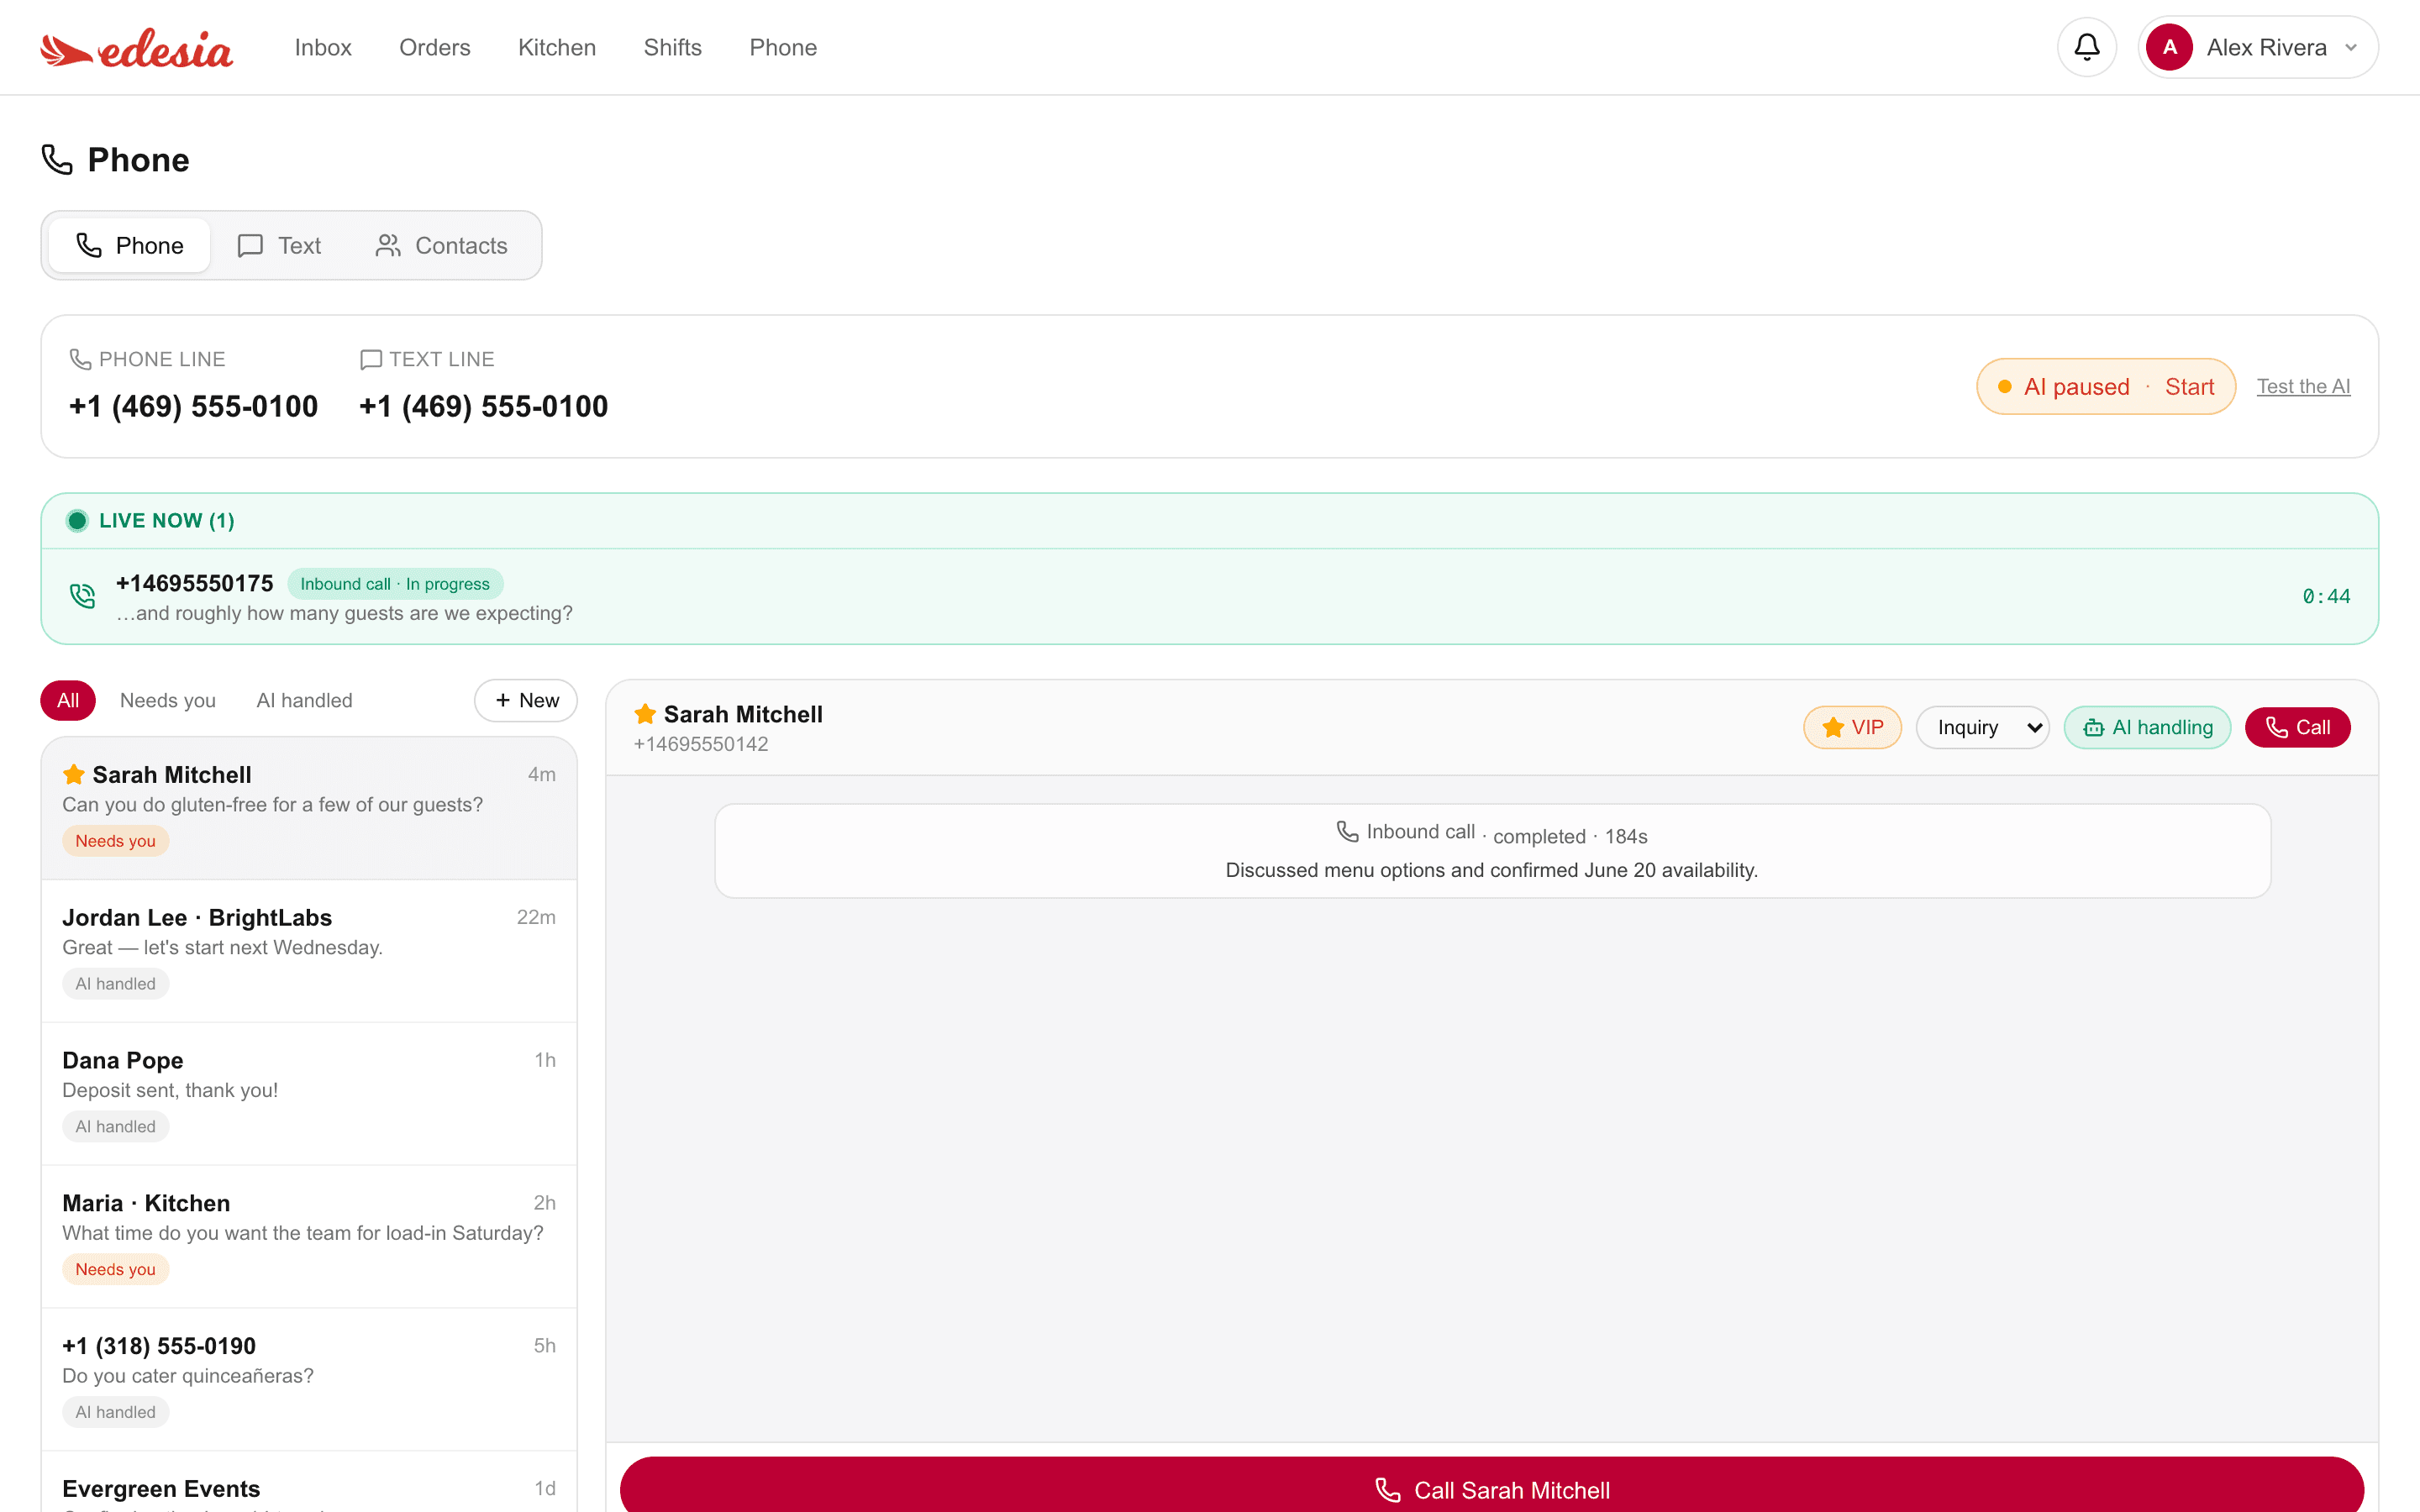Click the message icon next to TEXT LINE
Viewport: 2420px width, 1512px height.
pyautogui.click(x=370, y=359)
